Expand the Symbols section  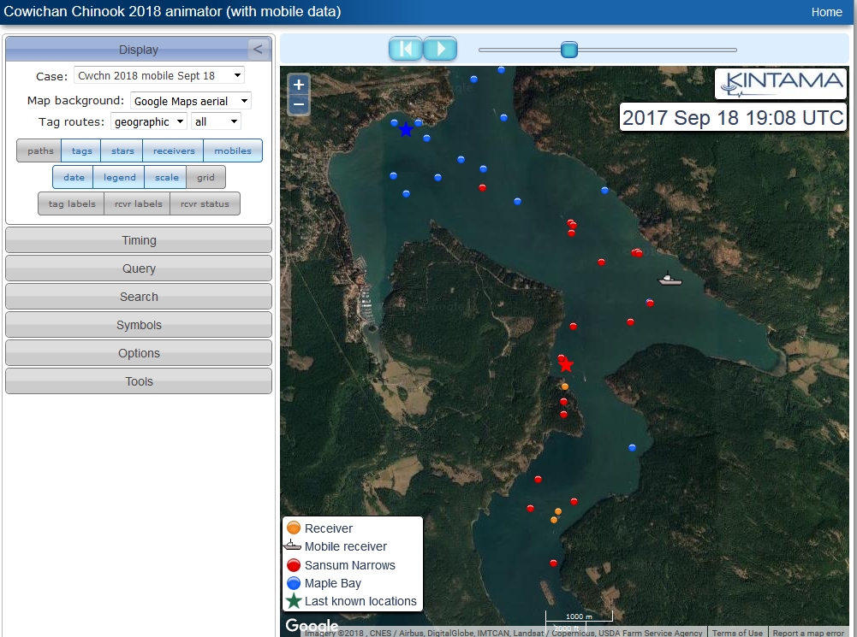pyautogui.click(x=139, y=325)
